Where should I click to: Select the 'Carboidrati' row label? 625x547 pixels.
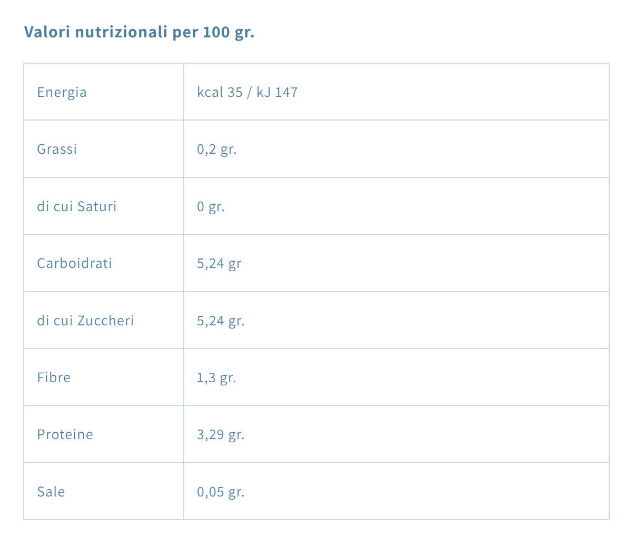click(x=74, y=263)
